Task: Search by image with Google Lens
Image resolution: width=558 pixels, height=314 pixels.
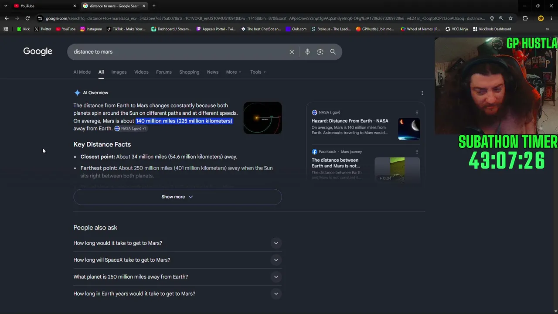Action: [x=320, y=52]
